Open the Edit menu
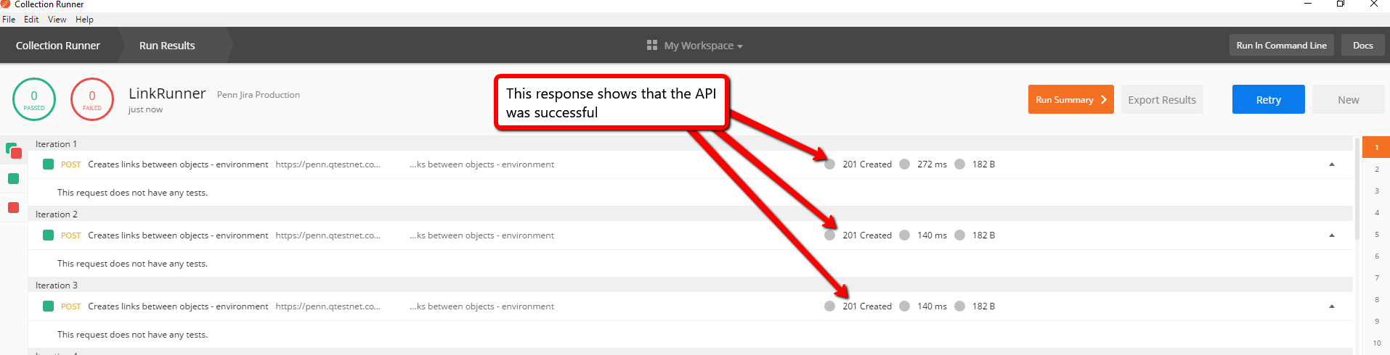Image resolution: width=1390 pixels, height=355 pixels. point(31,20)
